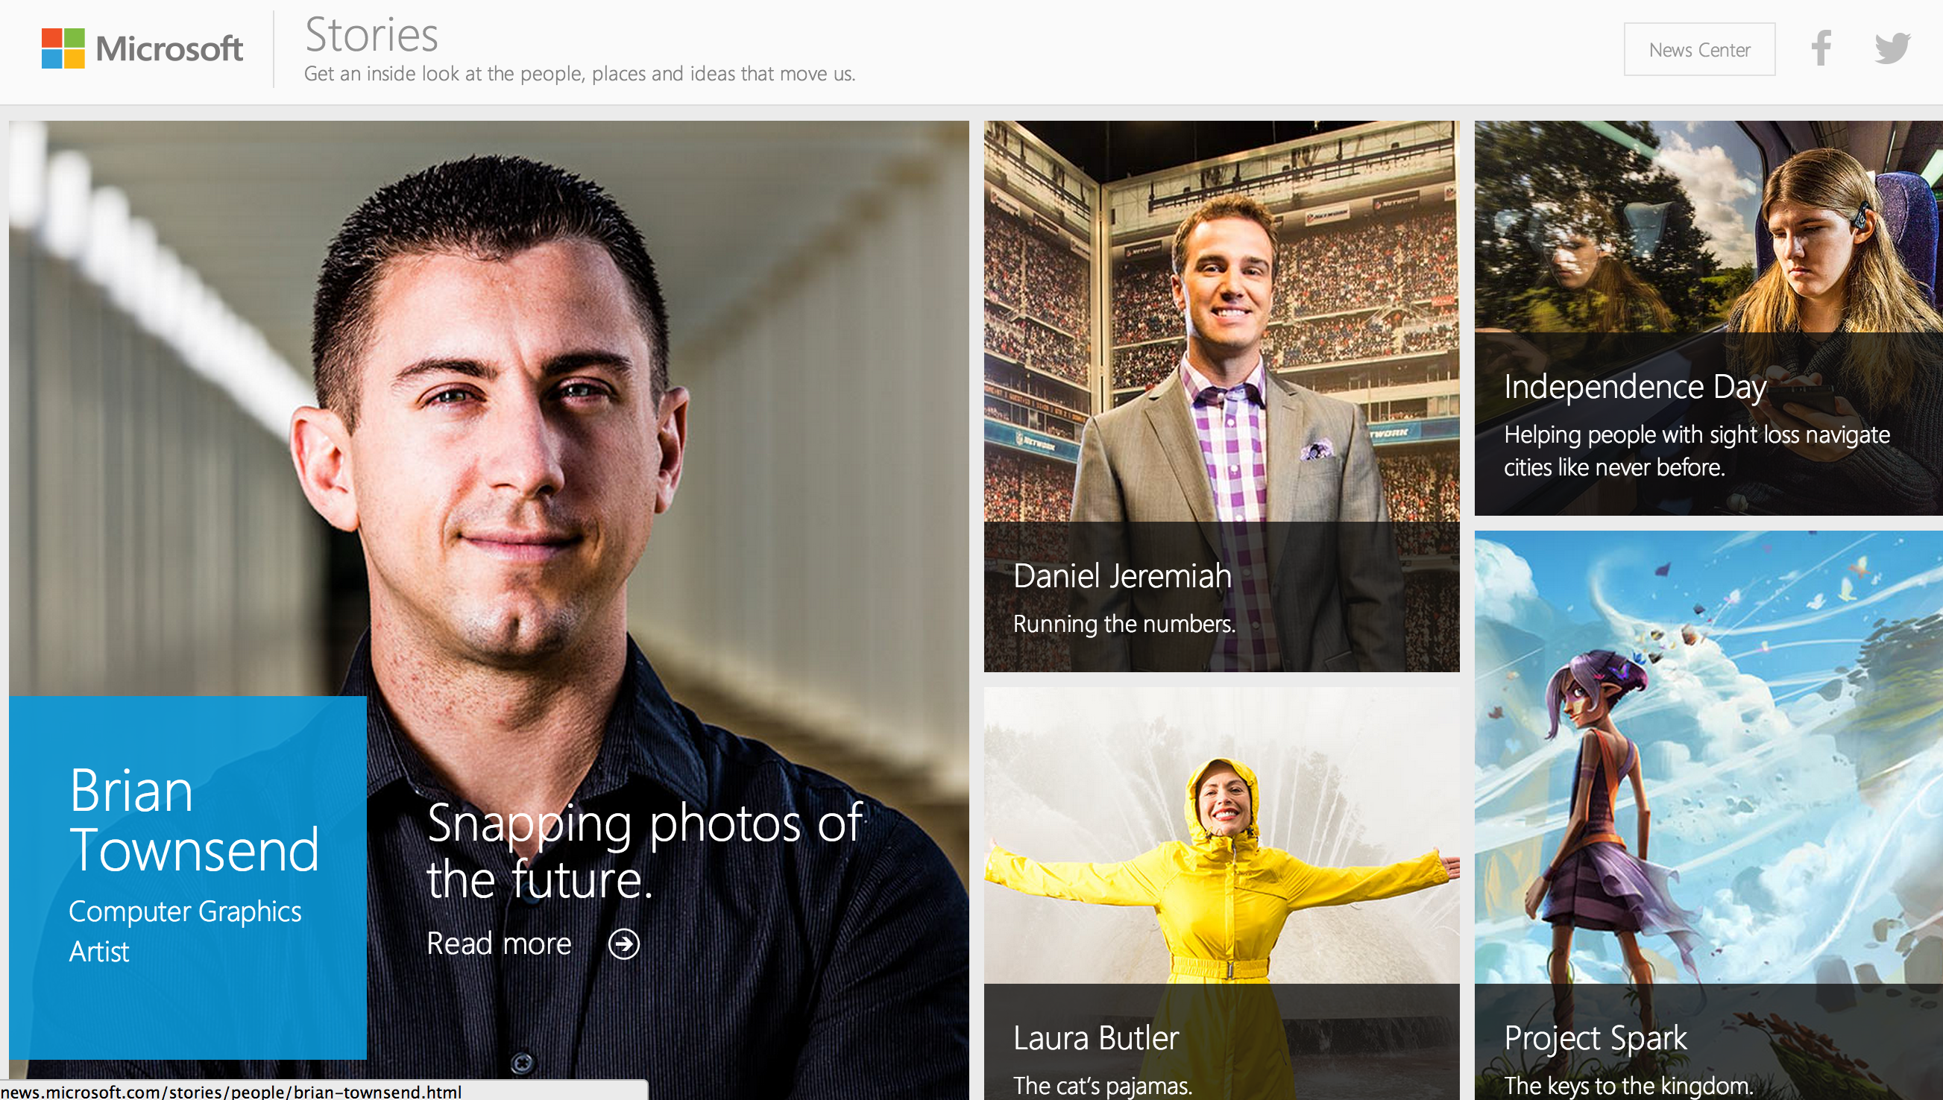This screenshot has width=1943, height=1100.
Task: Click the Project Spark title text
Action: [1595, 1039]
